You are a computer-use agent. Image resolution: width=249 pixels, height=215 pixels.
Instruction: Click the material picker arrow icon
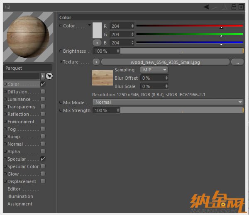click(49, 76)
